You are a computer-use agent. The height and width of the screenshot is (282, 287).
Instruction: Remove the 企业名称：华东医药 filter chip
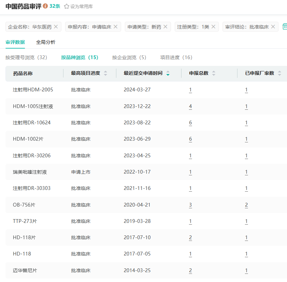[56, 27]
